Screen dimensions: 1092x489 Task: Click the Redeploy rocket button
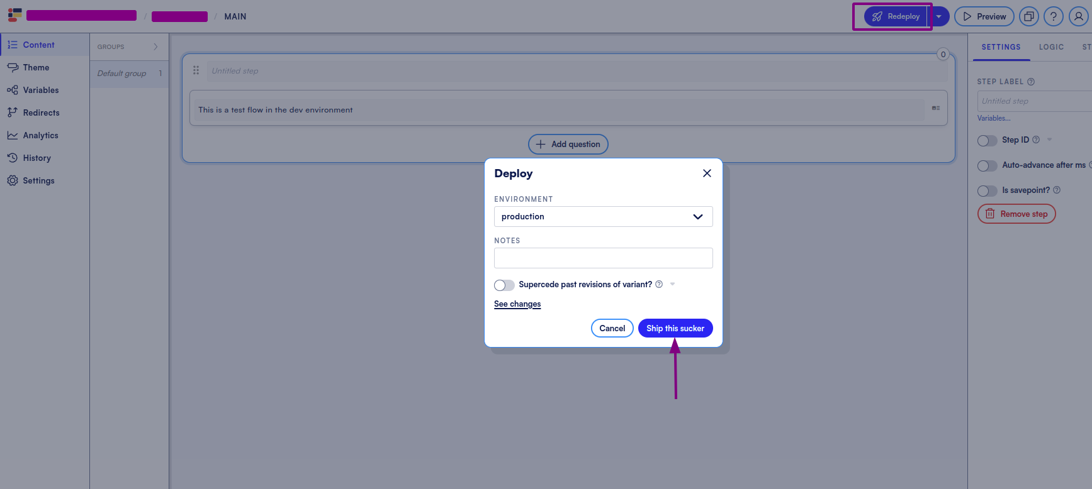(896, 16)
